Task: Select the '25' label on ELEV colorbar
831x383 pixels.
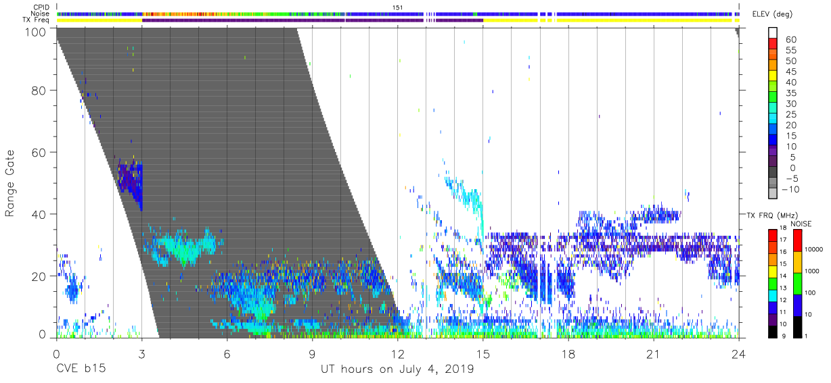Action: pyautogui.click(x=790, y=115)
